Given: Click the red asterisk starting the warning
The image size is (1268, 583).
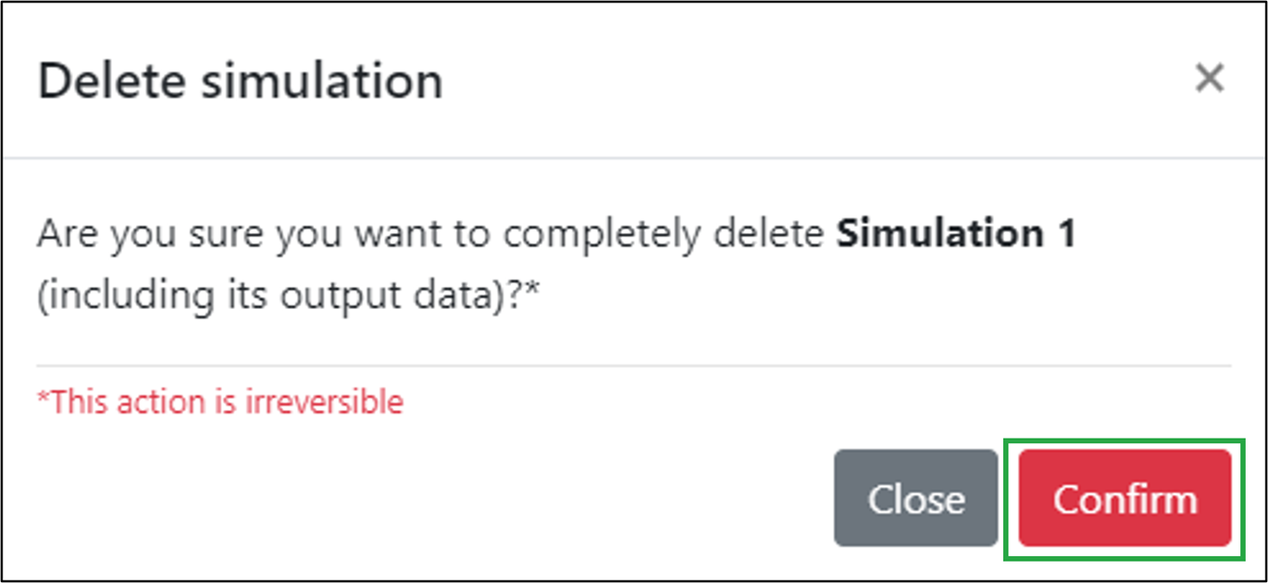Looking at the screenshot, I should 42,399.
